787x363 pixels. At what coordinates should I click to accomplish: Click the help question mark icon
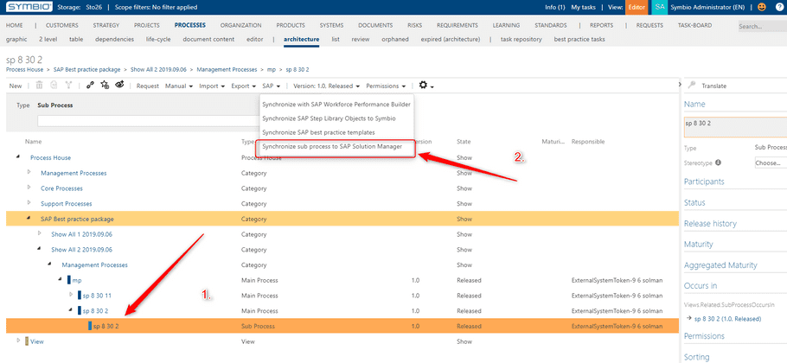tap(779, 7)
